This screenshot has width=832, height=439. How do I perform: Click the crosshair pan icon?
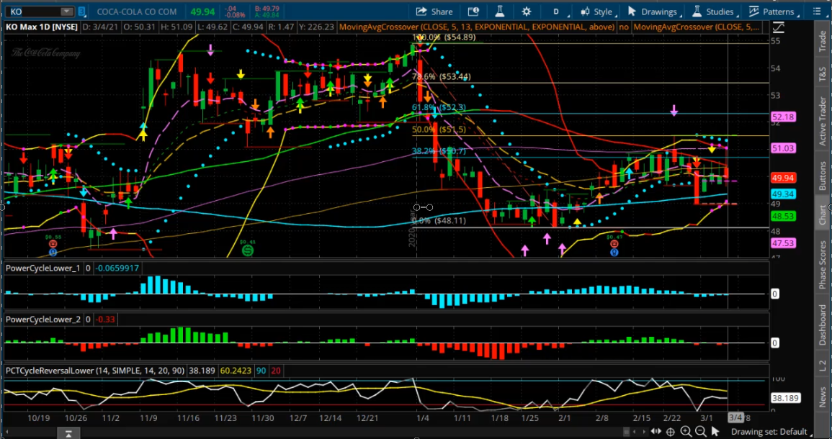point(670,432)
